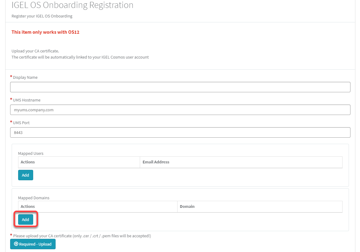
Task: Click the Mapped Domains section label
Action: (34, 198)
